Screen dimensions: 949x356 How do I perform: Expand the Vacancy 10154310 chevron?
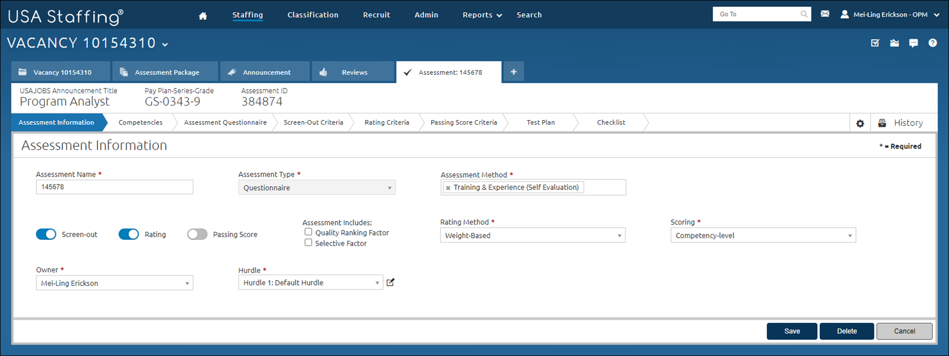pyautogui.click(x=165, y=45)
